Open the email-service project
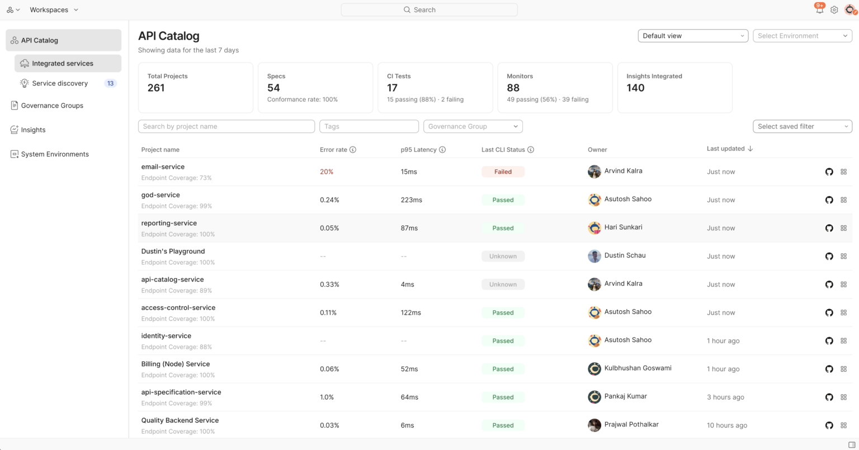The image size is (859, 450). click(x=163, y=167)
